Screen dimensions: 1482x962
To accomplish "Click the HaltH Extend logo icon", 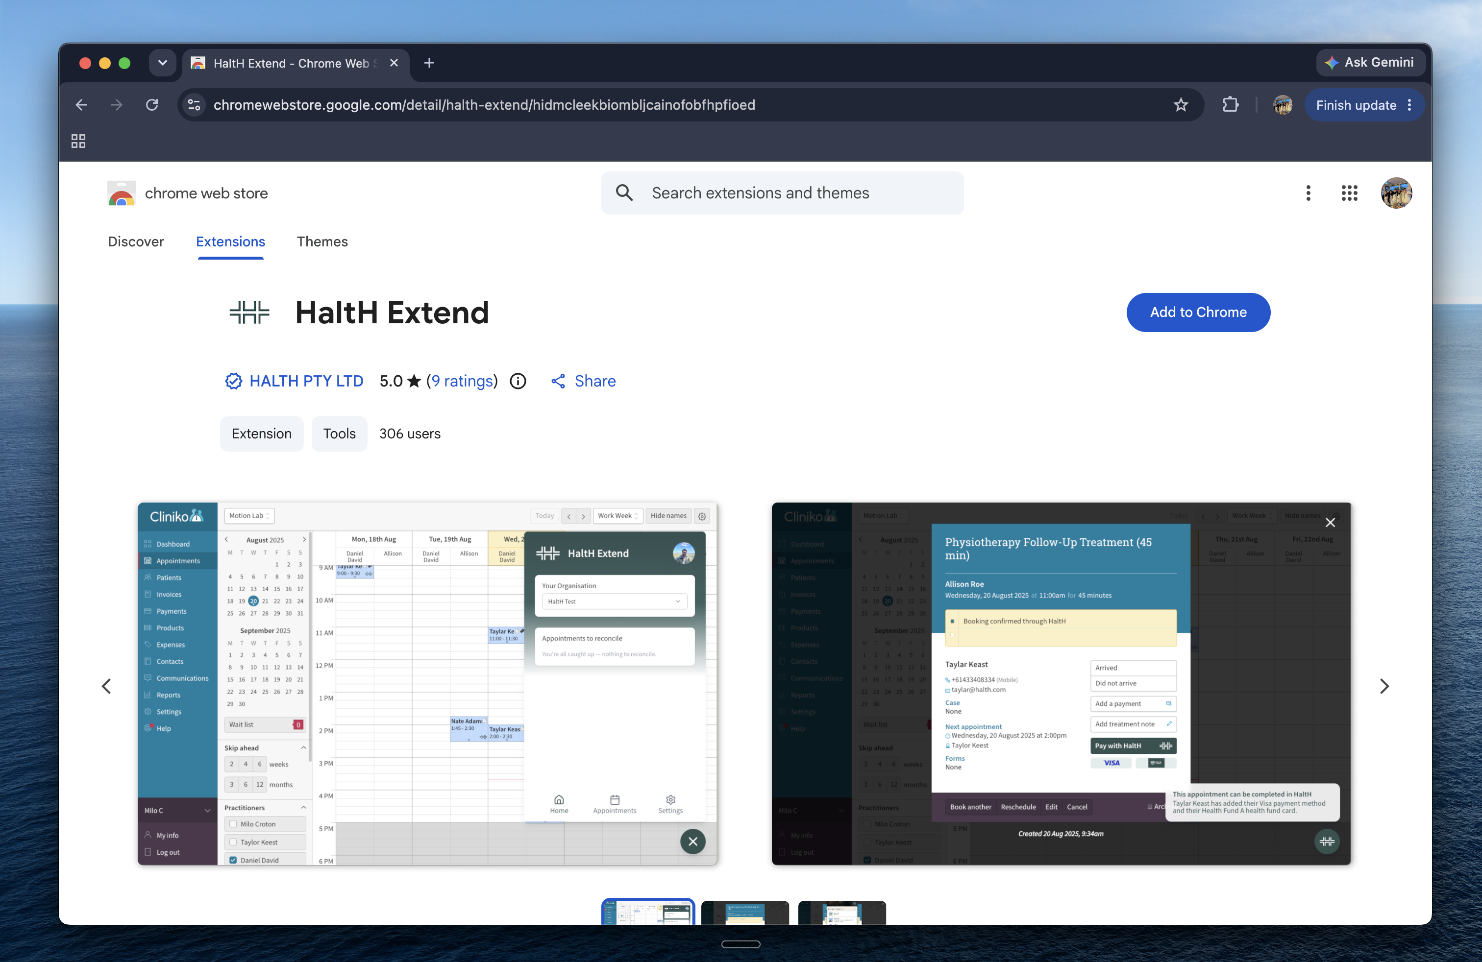I will [x=249, y=313].
